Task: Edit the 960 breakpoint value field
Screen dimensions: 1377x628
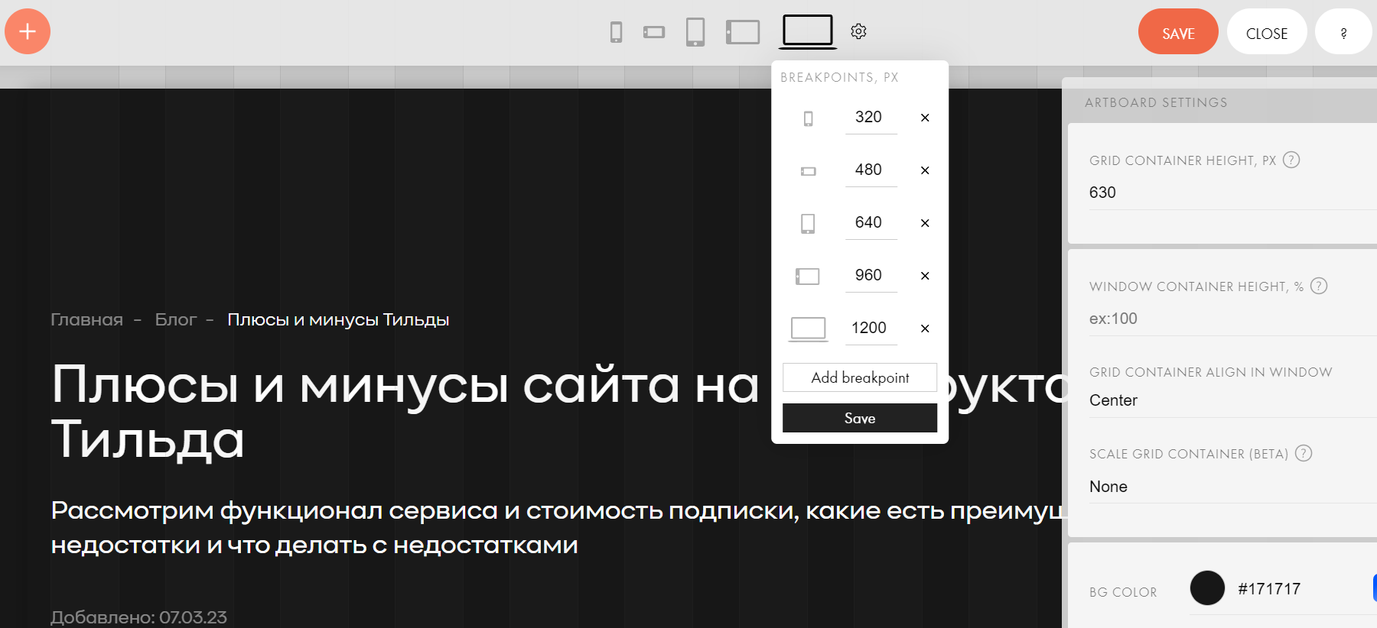Action: pos(871,276)
